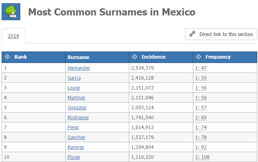
Task: Click the Frequency column header
Action: [225, 57]
